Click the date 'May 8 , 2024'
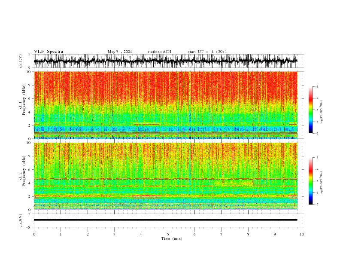This screenshot has height=263, width=340. [120, 52]
